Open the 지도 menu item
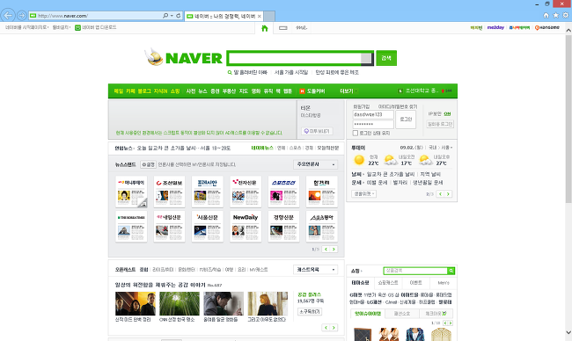Image resolution: width=572 pixels, height=341 pixels. tap(243, 91)
